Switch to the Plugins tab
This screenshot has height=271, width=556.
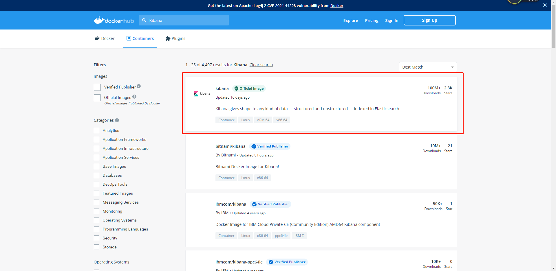(x=175, y=38)
